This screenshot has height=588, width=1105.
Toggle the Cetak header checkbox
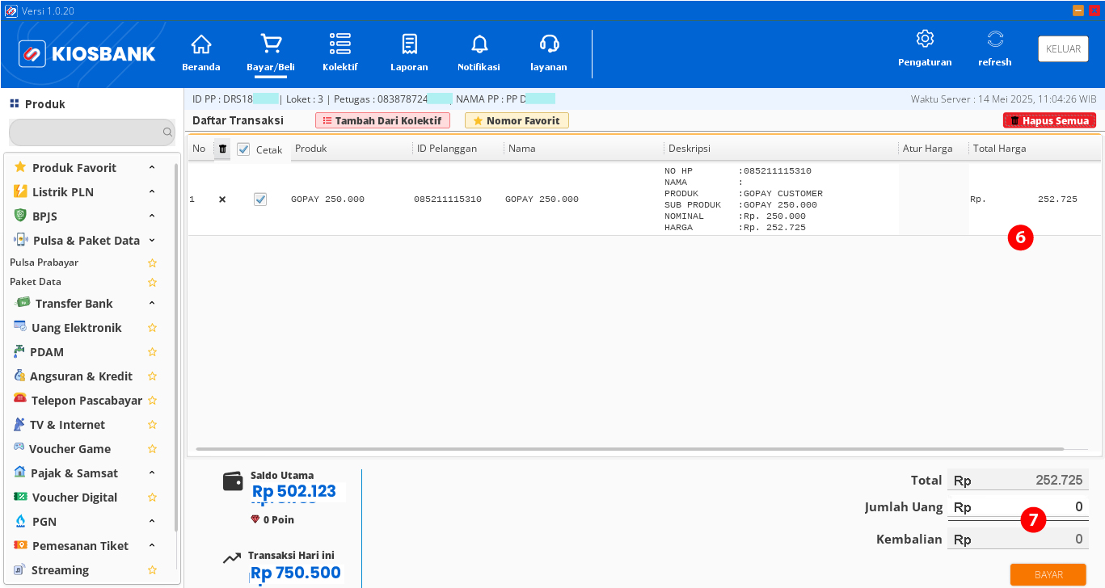pyautogui.click(x=243, y=149)
